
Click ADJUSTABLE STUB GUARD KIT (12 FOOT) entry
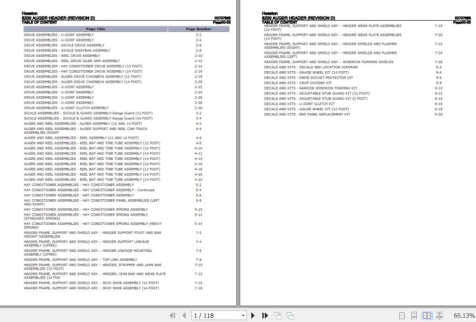[317, 93]
